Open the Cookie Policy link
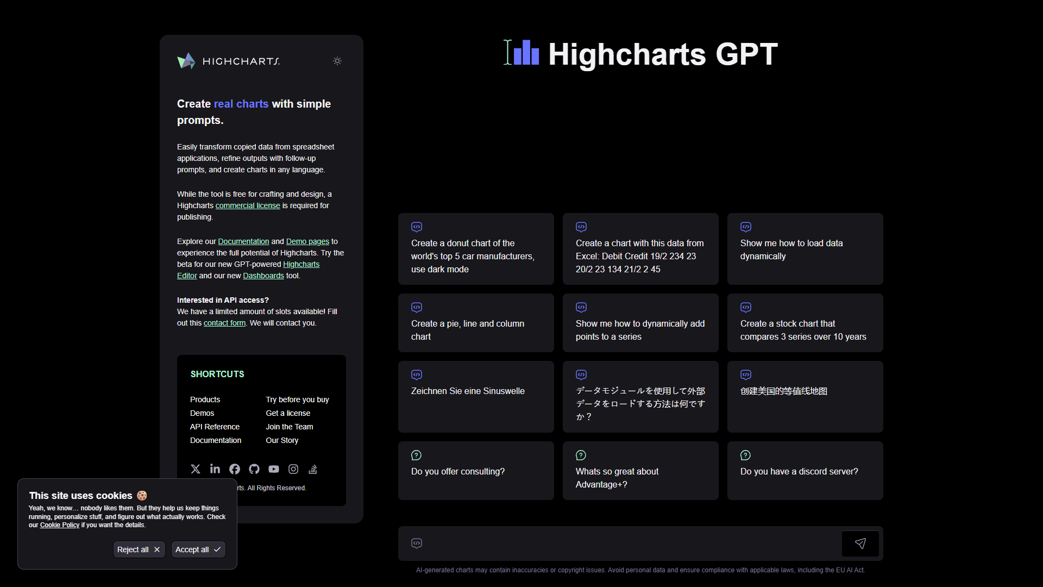Viewport: 1043px width, 587px height. coord(60,525)
